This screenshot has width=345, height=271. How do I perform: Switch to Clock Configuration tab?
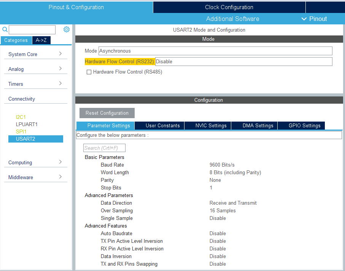click(x=229, y=7)
